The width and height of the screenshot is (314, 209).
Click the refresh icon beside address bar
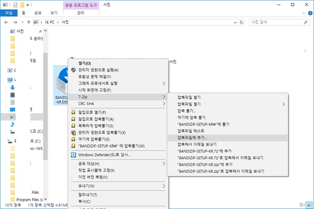(x=241, y=22)
